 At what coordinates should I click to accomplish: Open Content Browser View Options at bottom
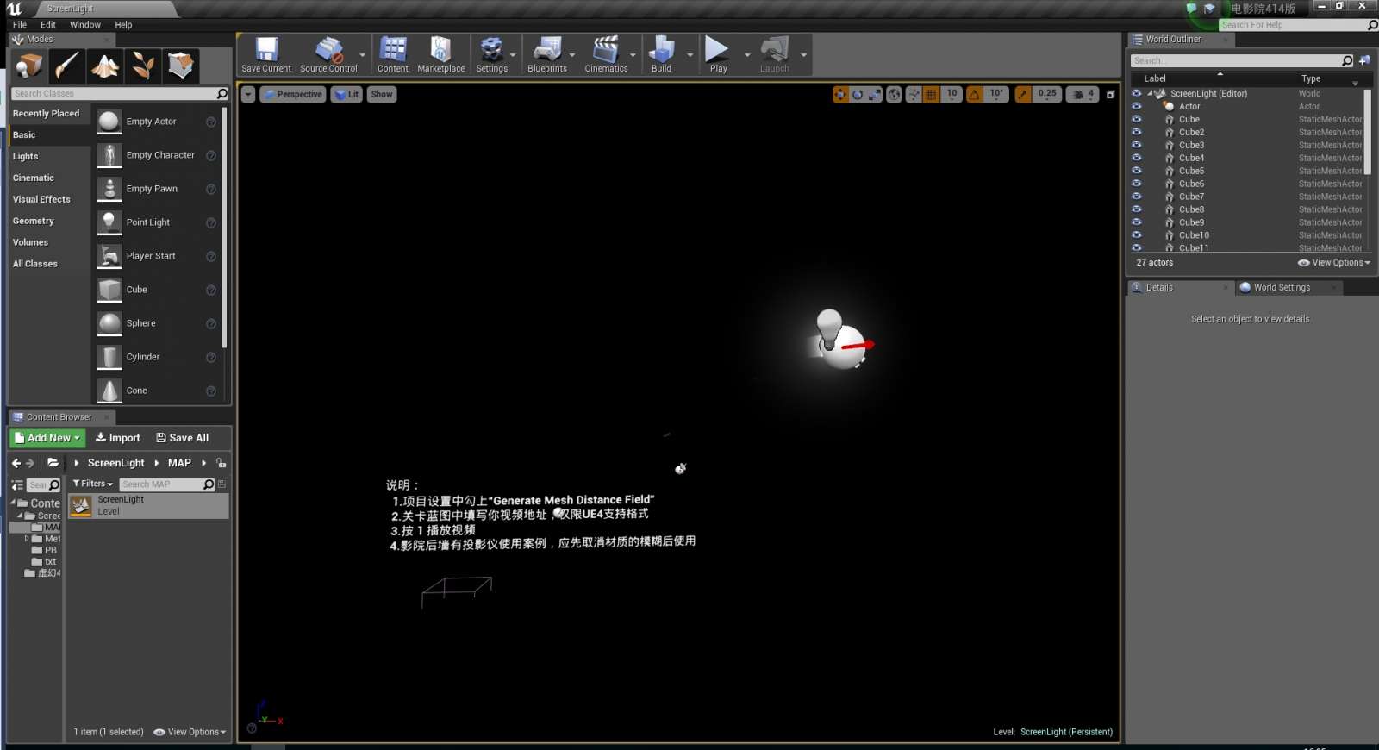pos(190,732)
